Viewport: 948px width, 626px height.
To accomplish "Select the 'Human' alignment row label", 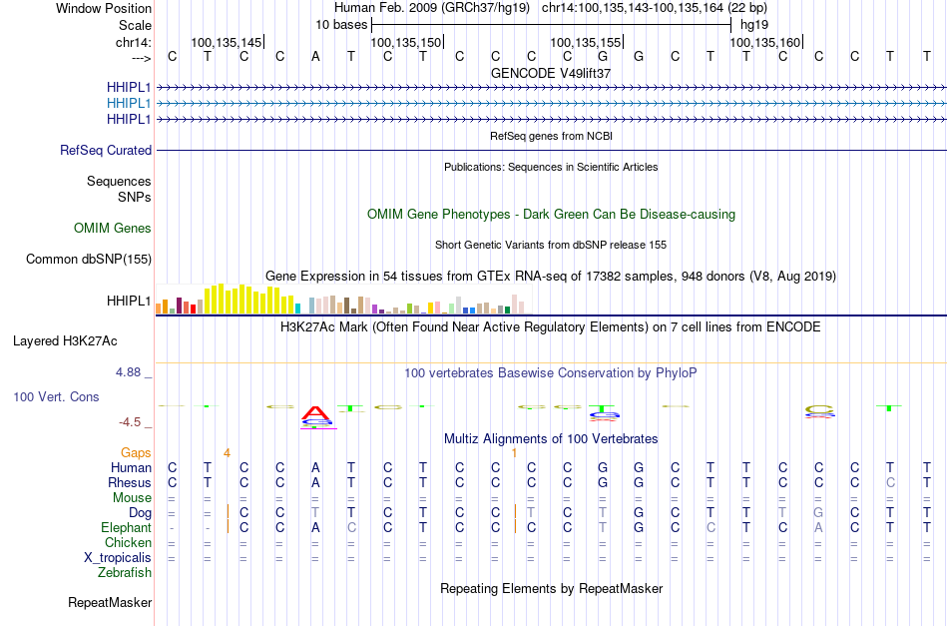I will point(131,467).
